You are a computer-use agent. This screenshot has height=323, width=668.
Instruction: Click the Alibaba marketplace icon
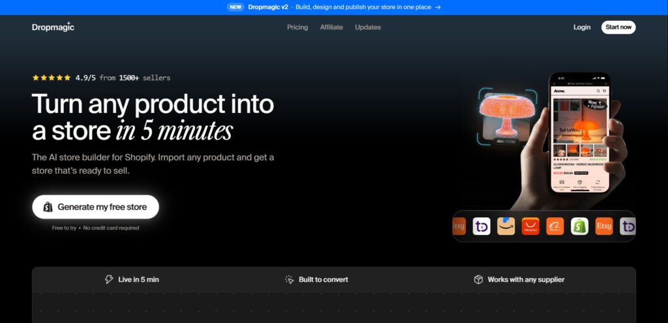tap(555, 226)
